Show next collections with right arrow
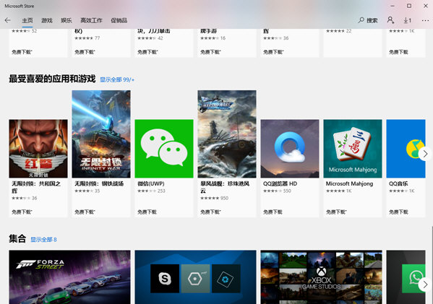The image size is (433, 304). 425,285
